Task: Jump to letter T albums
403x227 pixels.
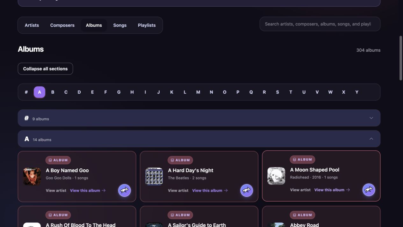Action: coord(291,92)
